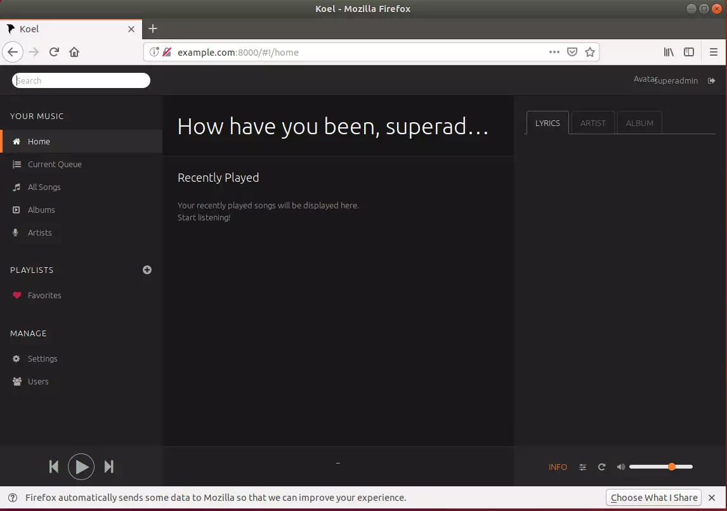Click the Recently Played heading
Screen dimensions: 727x511
[x=218, y=178]
